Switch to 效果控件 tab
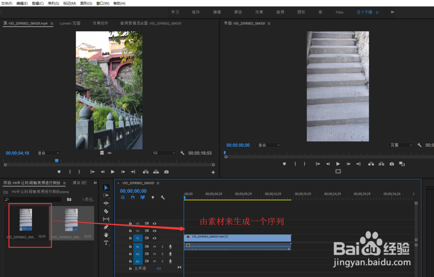 [x=100, y=23]
